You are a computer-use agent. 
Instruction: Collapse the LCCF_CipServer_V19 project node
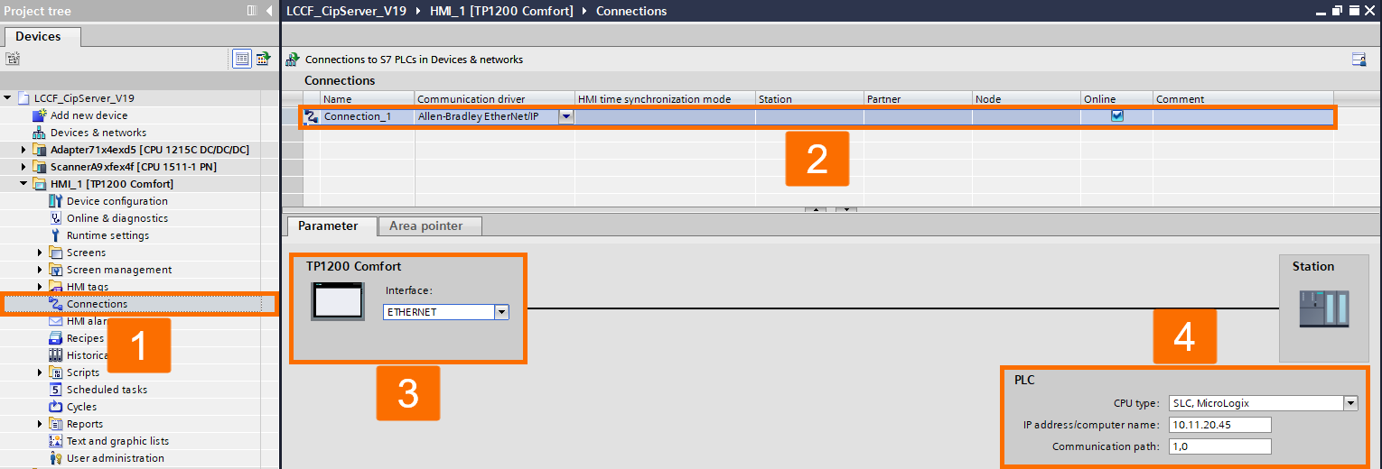coord(8,98)
